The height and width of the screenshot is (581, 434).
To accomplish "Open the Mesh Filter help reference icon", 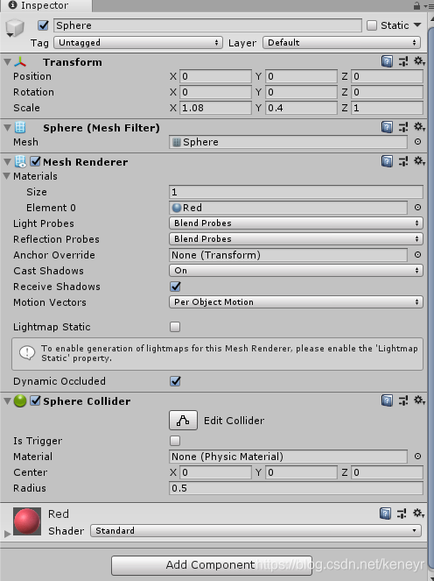I will 387,127.
